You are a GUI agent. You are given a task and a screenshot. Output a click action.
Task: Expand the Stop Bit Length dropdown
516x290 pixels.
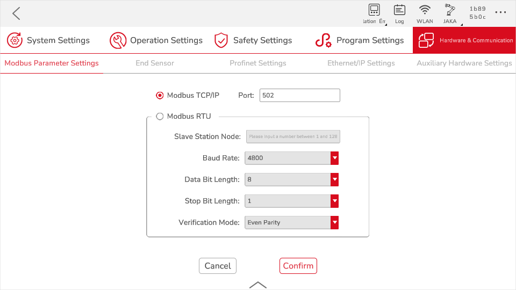(334, 201)
